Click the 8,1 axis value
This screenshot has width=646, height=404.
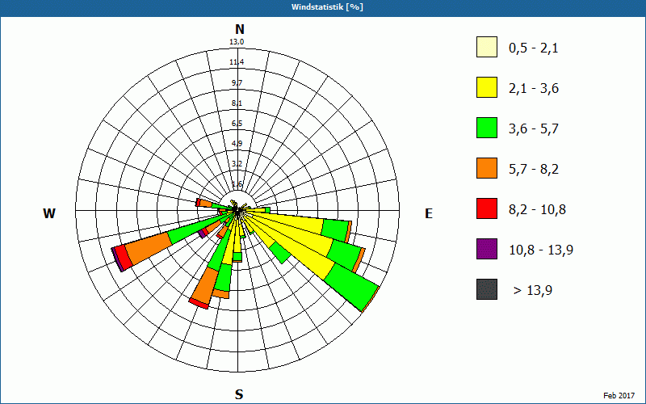click(x=237, y=103)
